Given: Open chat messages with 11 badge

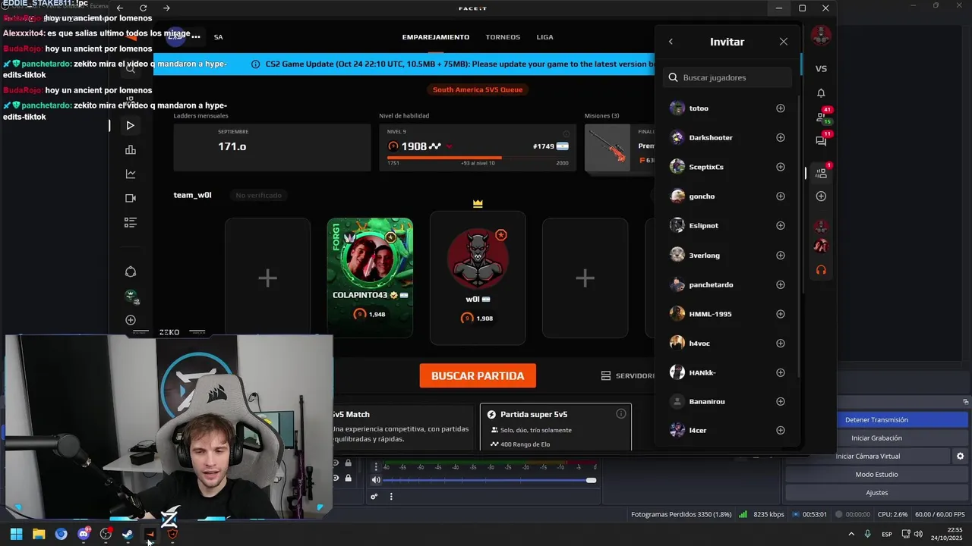Looking at the screenshot, I should (x=822, y=140).
